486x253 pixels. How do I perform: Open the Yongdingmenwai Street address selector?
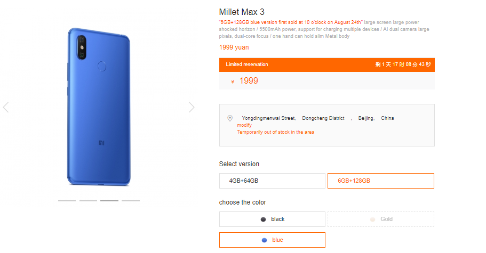(268, 118)
